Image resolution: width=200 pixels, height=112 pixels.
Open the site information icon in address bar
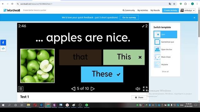point(18,4)
